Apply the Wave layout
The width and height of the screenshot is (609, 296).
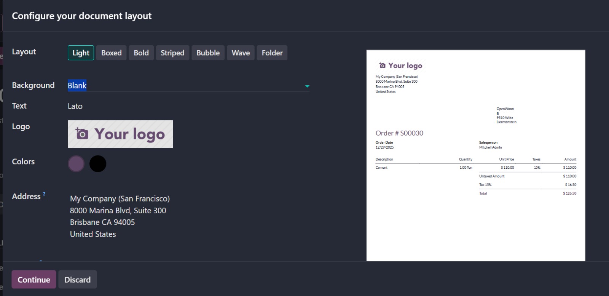(241, 53)
